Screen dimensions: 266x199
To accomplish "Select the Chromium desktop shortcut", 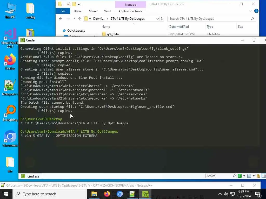I will 10,139.
